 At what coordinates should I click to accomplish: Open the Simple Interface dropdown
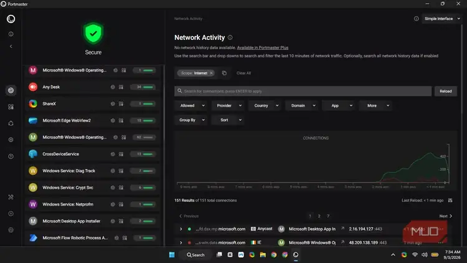tap(442, 19)
